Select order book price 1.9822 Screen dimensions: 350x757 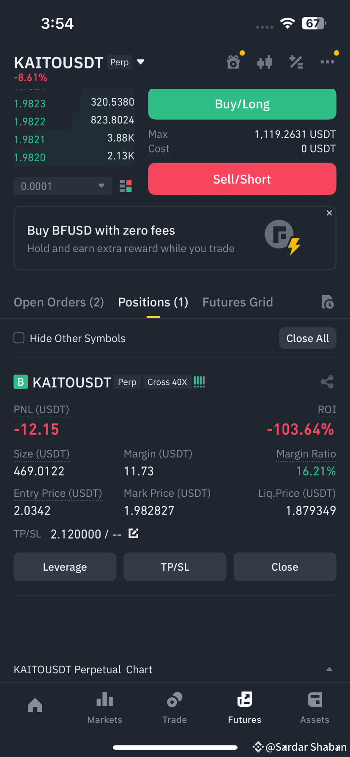[30, 122]
